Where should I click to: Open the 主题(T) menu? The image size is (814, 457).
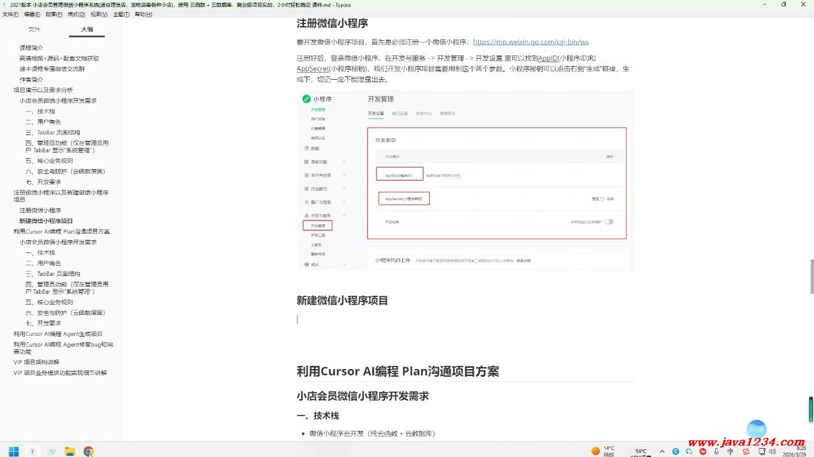121,14
